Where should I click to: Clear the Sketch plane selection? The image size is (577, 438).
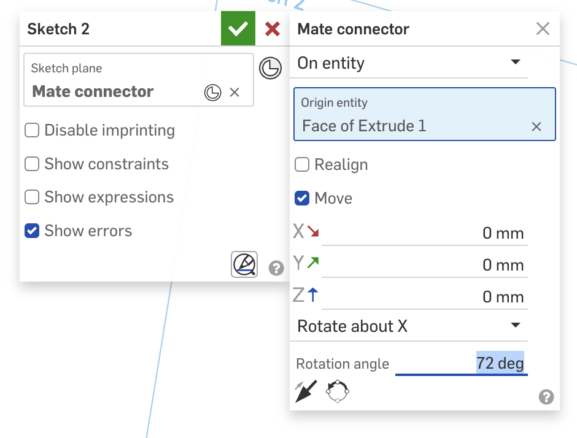click(234, 92)
